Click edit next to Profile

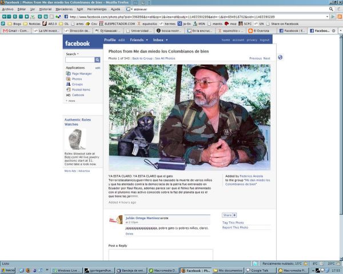click(x=121, y=40)
